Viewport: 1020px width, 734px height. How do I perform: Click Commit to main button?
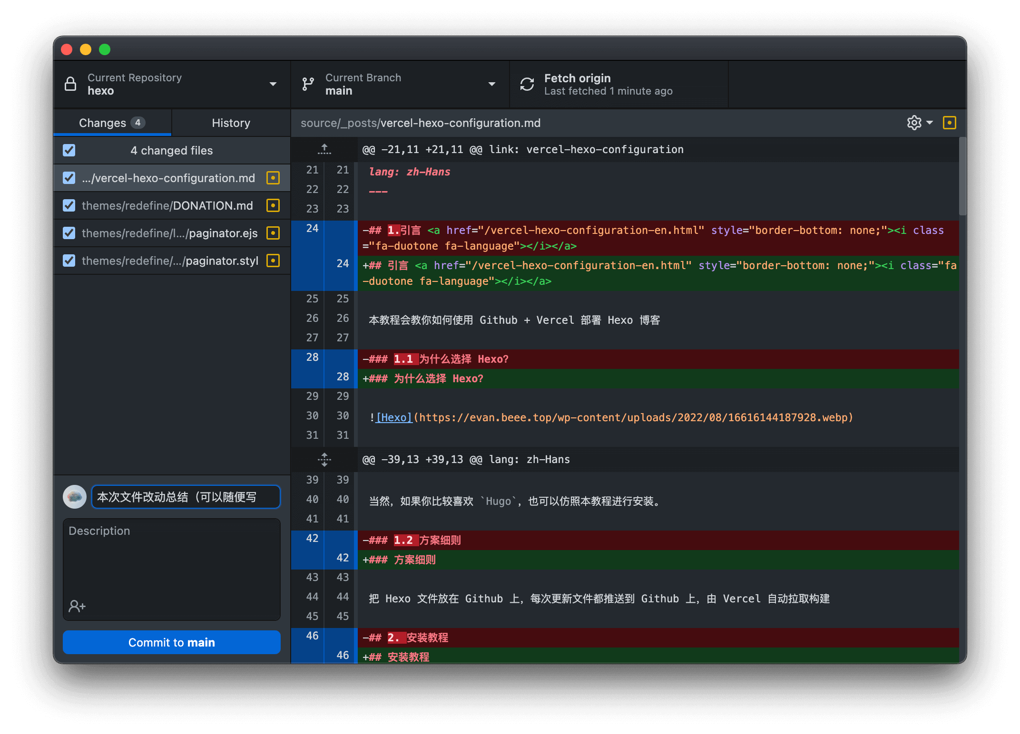click(x=172, y=642)
